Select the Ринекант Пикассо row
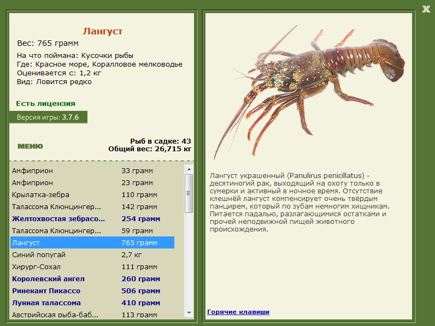 pos(92,291)
